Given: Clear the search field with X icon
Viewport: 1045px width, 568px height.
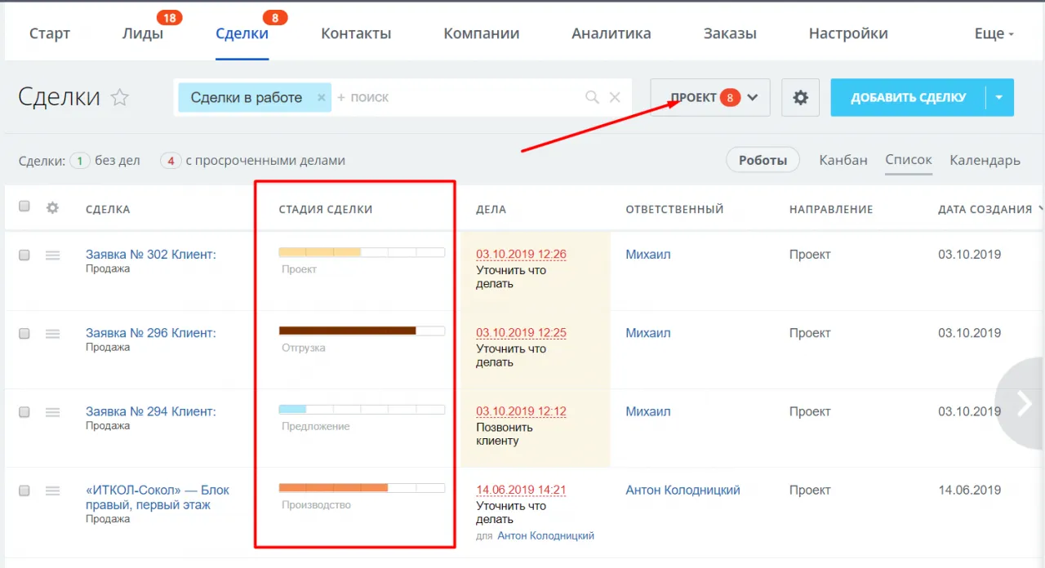Looking at the screenshot, I should 616,98.
